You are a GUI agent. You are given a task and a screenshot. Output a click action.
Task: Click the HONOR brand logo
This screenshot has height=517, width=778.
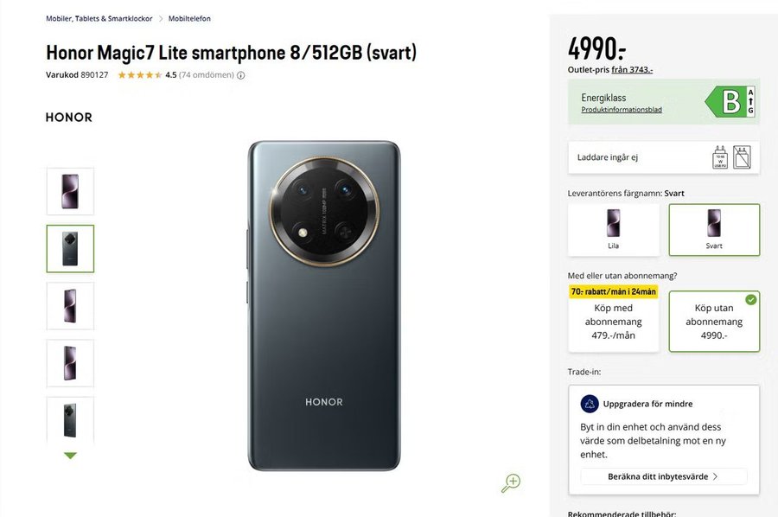pos(69,118)
